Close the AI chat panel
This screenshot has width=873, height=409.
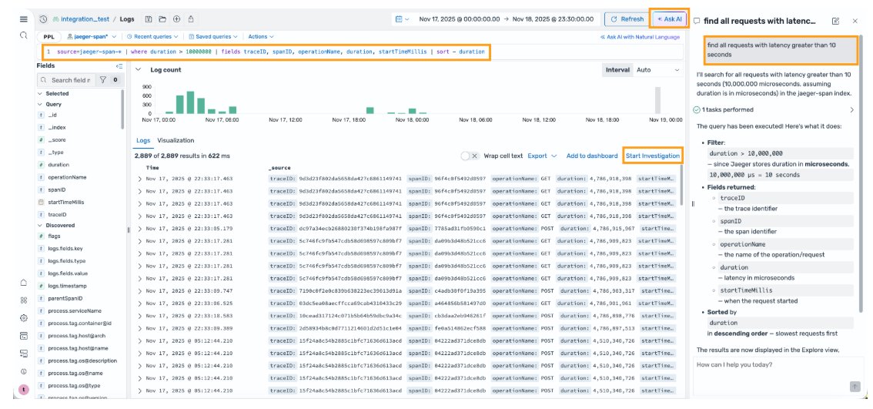point(855,21)
